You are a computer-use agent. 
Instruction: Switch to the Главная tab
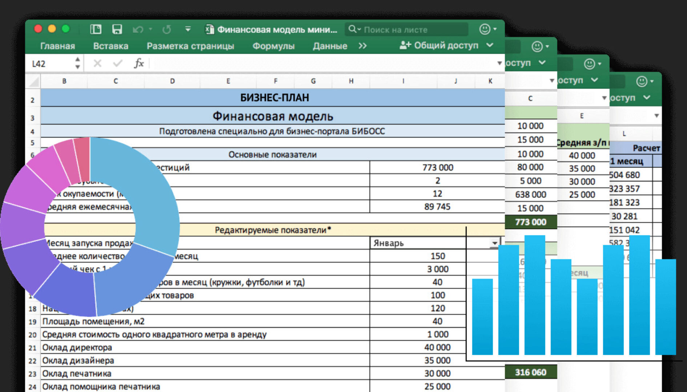tap(57, 46)
